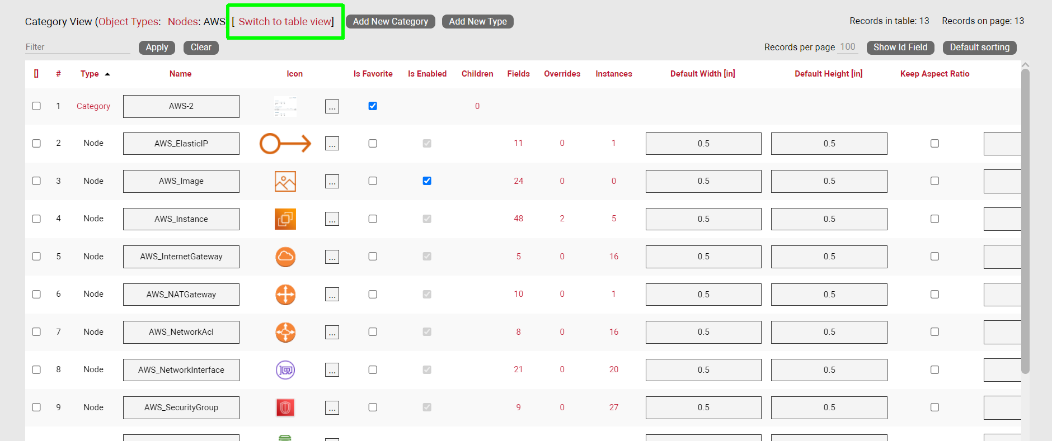
Task: Click the AWS_Image picture icon
Action: click(285, 181)
